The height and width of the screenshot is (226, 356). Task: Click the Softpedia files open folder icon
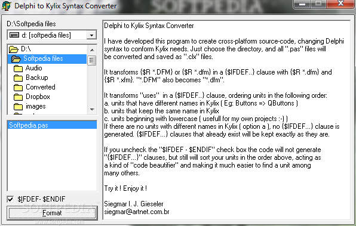[16, 58]
